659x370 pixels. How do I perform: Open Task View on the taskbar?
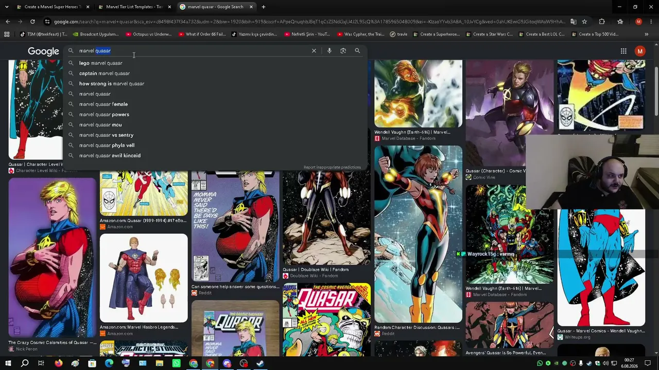[x=41, y=363]
